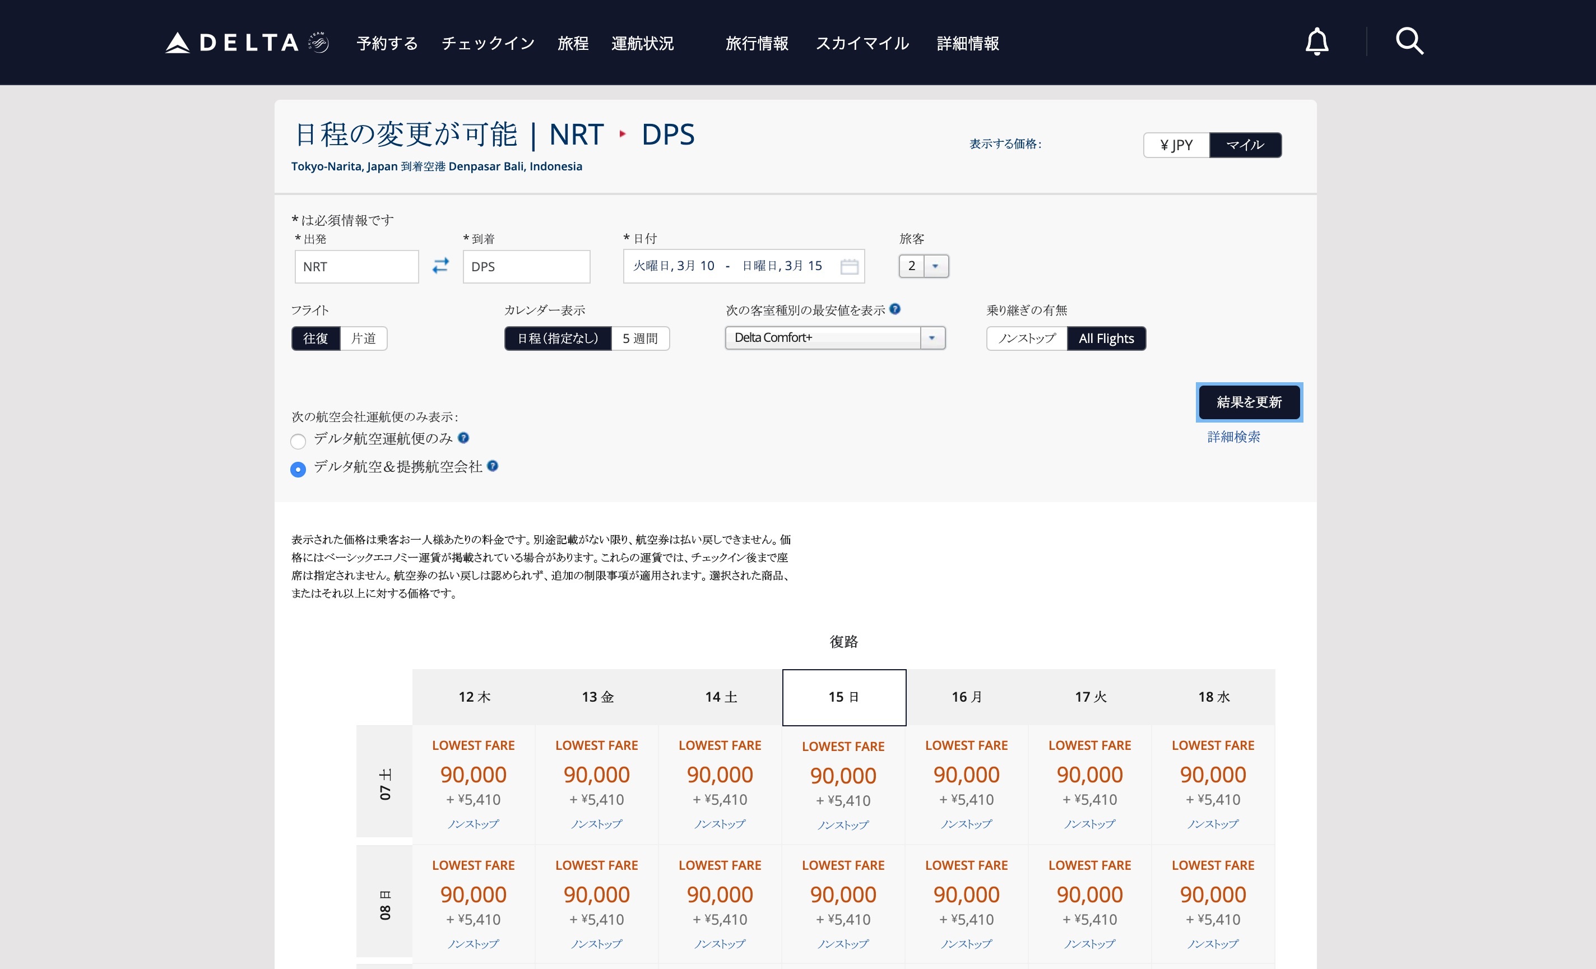Select departure row 08 日

point(385,902)
